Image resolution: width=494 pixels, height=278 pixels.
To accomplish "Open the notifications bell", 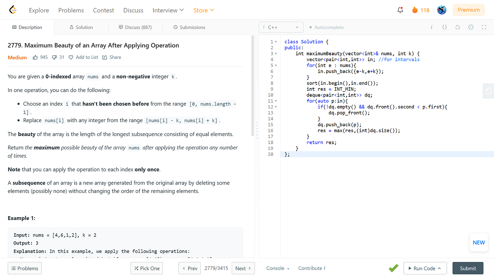I will [x=400, y=10].
